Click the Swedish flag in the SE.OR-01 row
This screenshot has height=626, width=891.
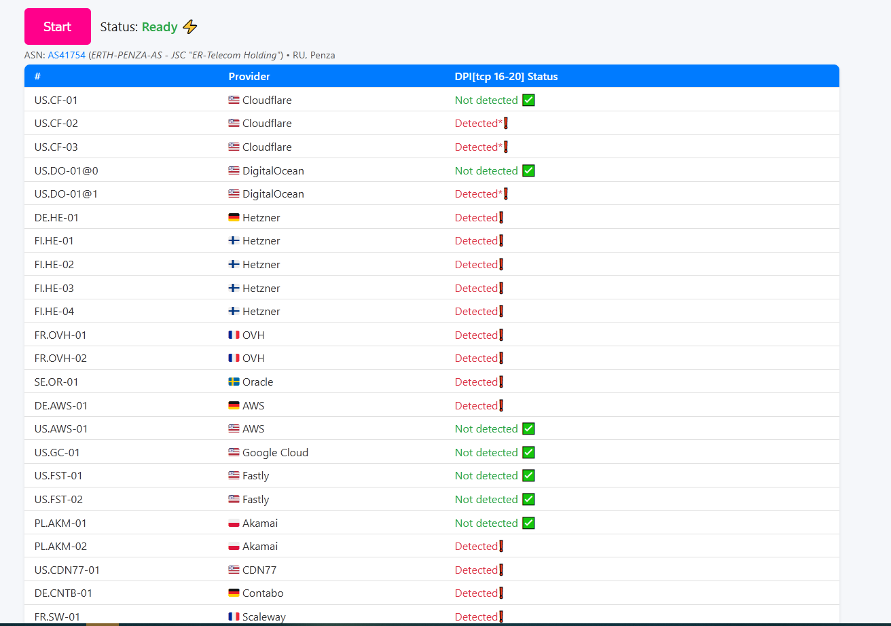tap(234, 382)
